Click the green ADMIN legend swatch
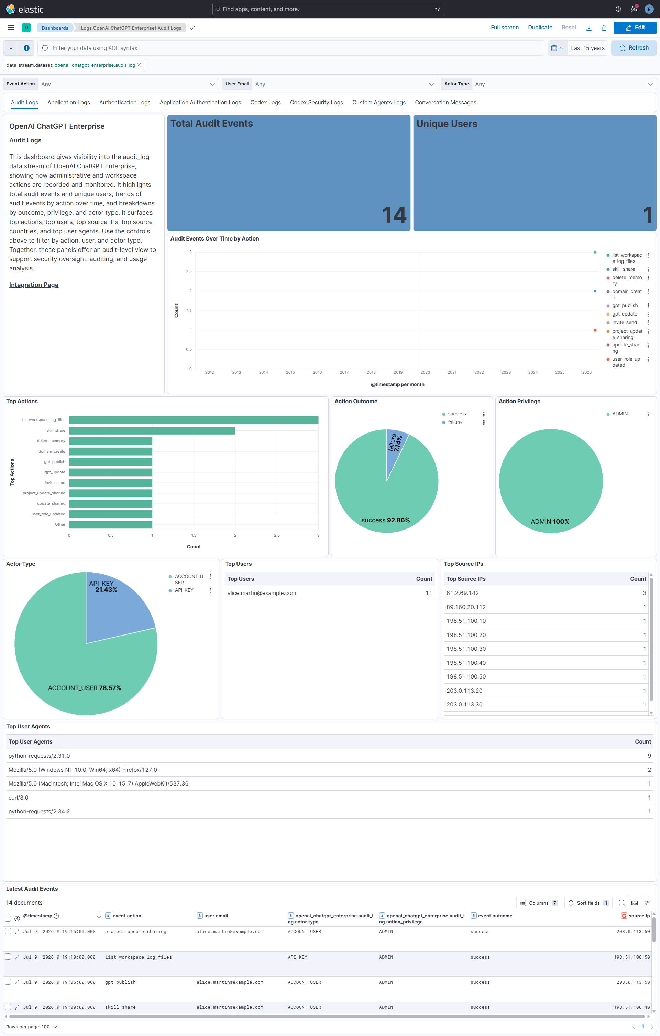Viewport: 660px width, 1036px height. (x=608, y=414)
